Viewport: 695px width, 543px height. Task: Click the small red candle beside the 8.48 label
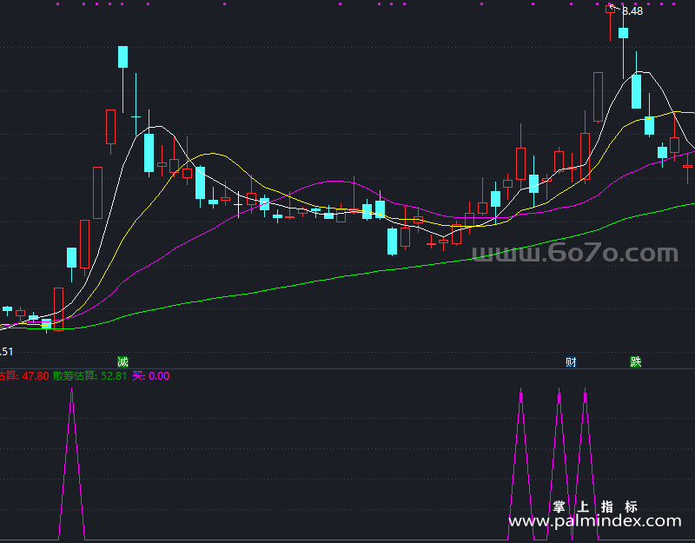coord(611,23)
